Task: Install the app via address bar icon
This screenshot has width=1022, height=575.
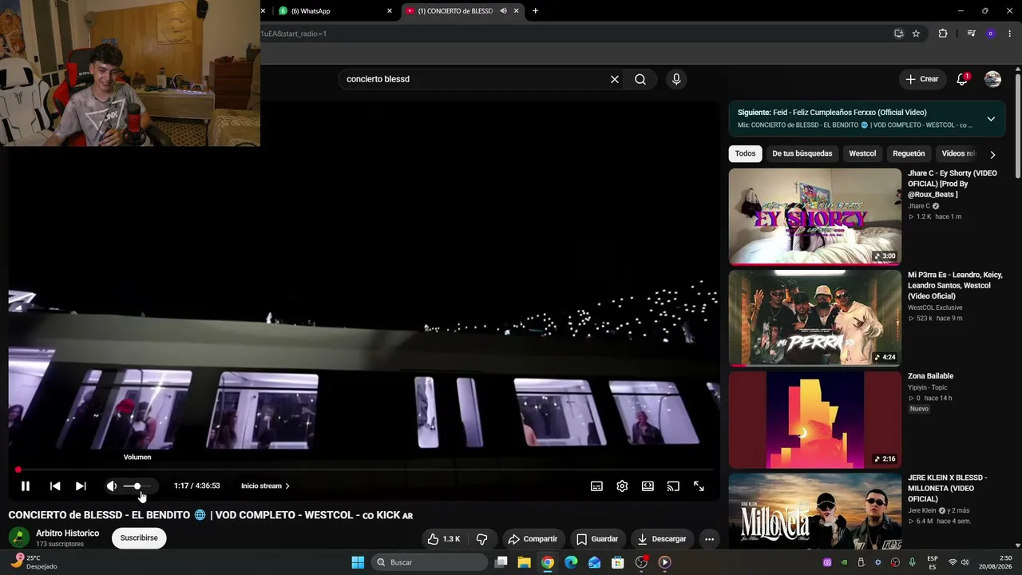Action: coord(898,34)
